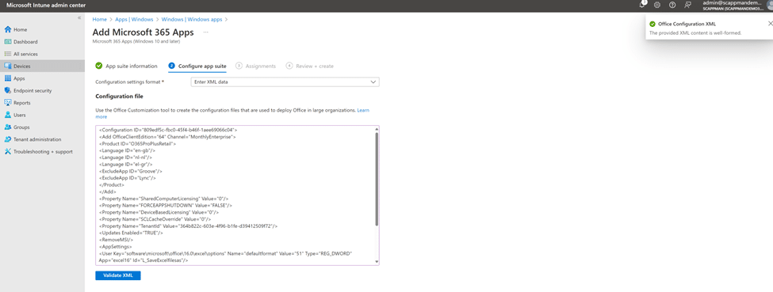Screen dimensions: 773x292
Task: Click the Troubleshooting + support wrench icon
Action: point(8,152)
